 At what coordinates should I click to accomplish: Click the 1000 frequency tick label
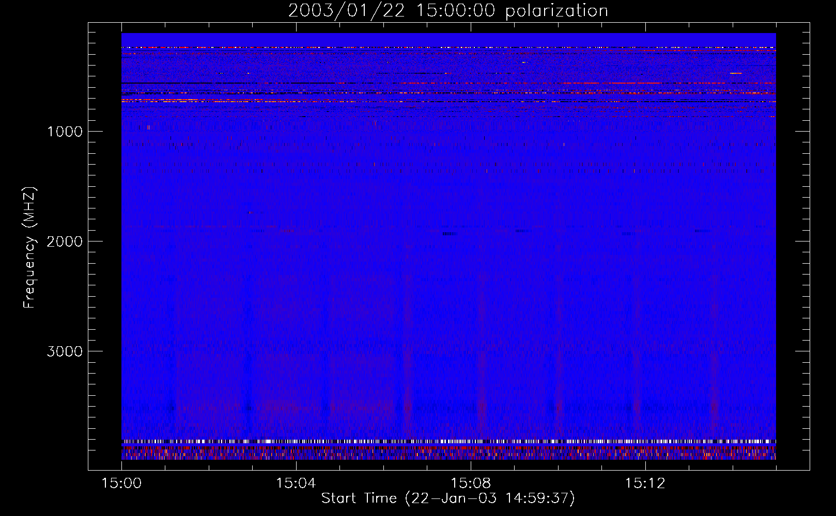click(x=65, y=132)
